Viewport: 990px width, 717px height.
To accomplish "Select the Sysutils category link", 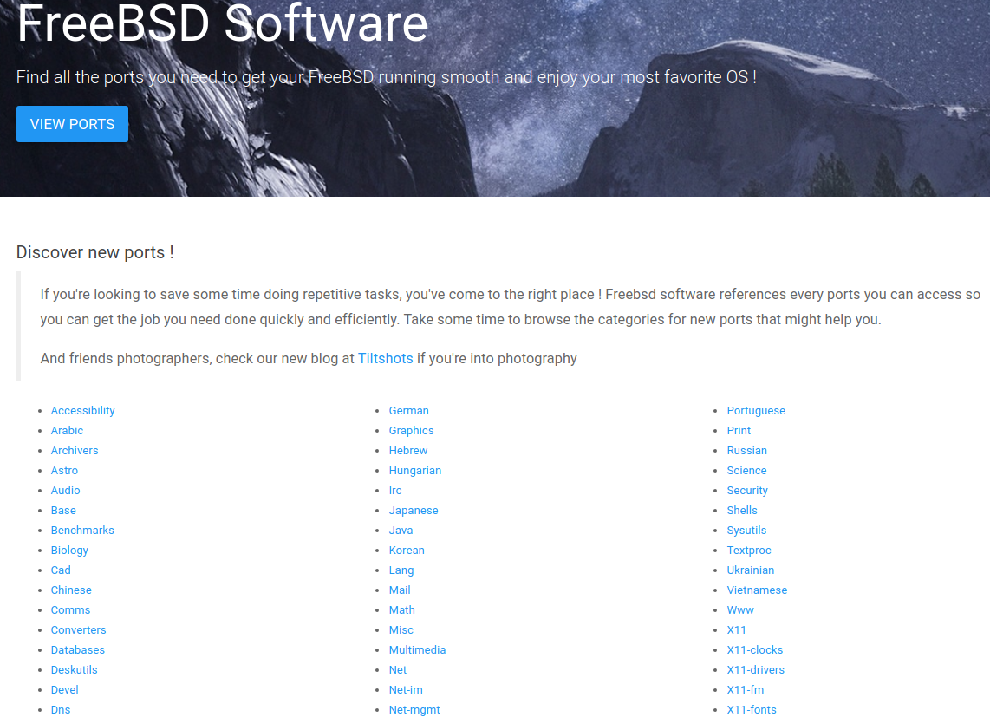I will click(746, 531).
